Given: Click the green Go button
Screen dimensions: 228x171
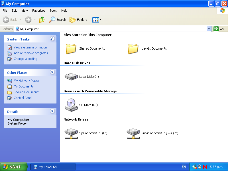Looking at the screenshot, I should pyautogui.click(x=219, y=29).
